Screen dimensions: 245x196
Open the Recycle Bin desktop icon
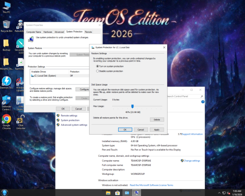[x=6, y=26]
